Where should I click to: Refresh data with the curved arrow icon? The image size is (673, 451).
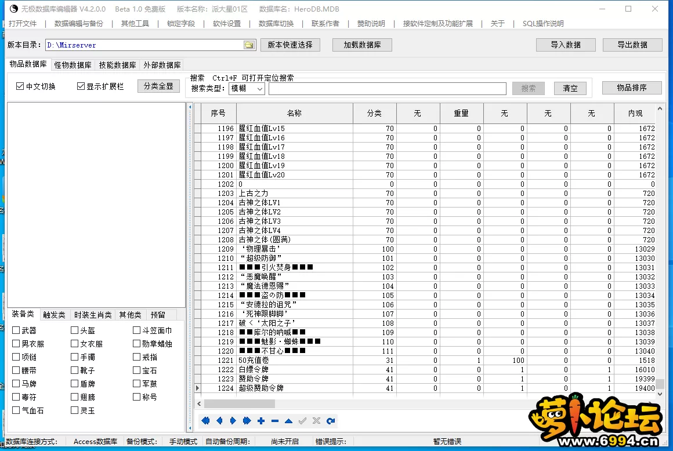tap(331, 421)
